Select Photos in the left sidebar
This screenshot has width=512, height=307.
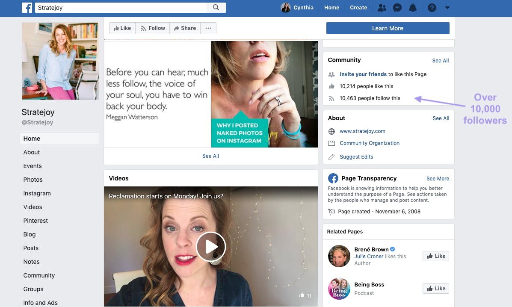[33, 180]
